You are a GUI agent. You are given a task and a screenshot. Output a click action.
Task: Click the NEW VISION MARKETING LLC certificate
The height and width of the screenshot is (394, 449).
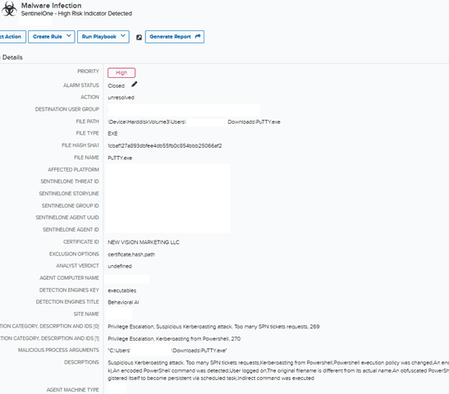click(144, 242)
